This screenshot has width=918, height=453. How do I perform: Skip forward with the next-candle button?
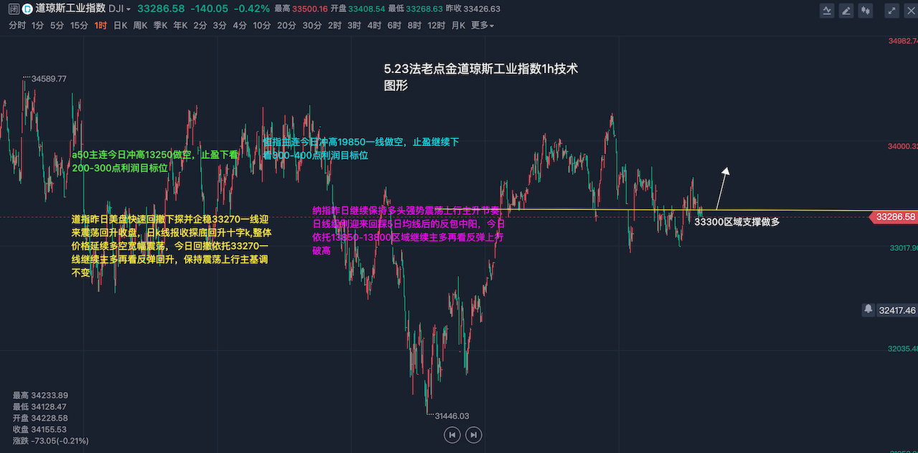pos(473,434)
